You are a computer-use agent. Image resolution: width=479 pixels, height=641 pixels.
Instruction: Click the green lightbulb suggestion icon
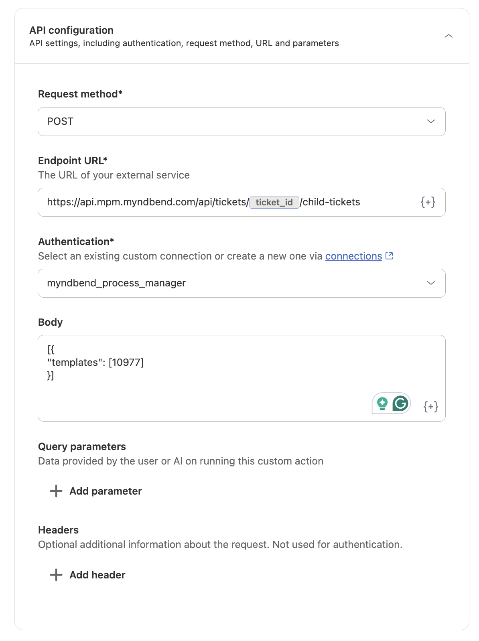pyautogui.click(x=382, y=404)
